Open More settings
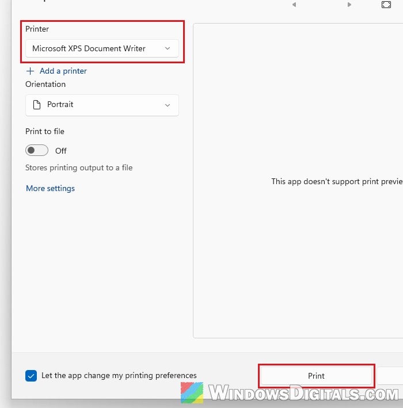 50,188
